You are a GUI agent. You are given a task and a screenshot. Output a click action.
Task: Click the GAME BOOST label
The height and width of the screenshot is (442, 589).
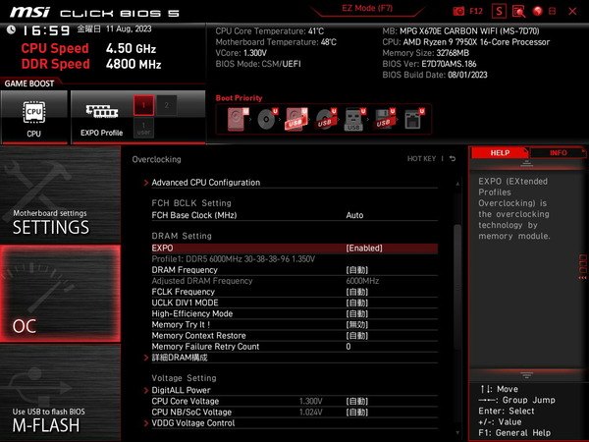29,83
